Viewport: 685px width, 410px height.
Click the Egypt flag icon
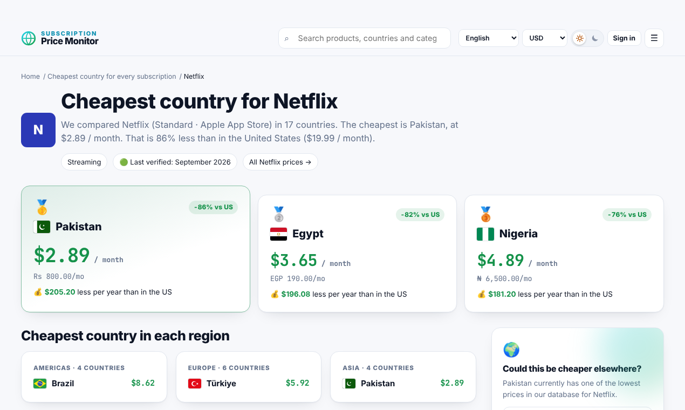click(279, 234)
